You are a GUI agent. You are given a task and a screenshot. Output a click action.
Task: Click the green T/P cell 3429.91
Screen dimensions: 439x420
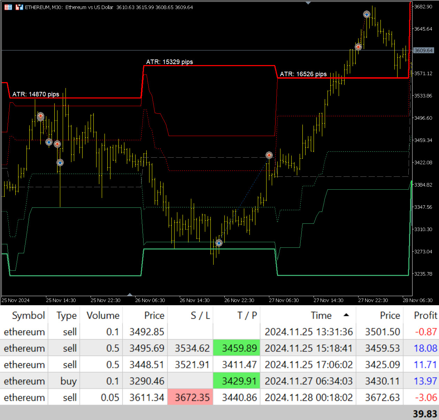[237, 381]
